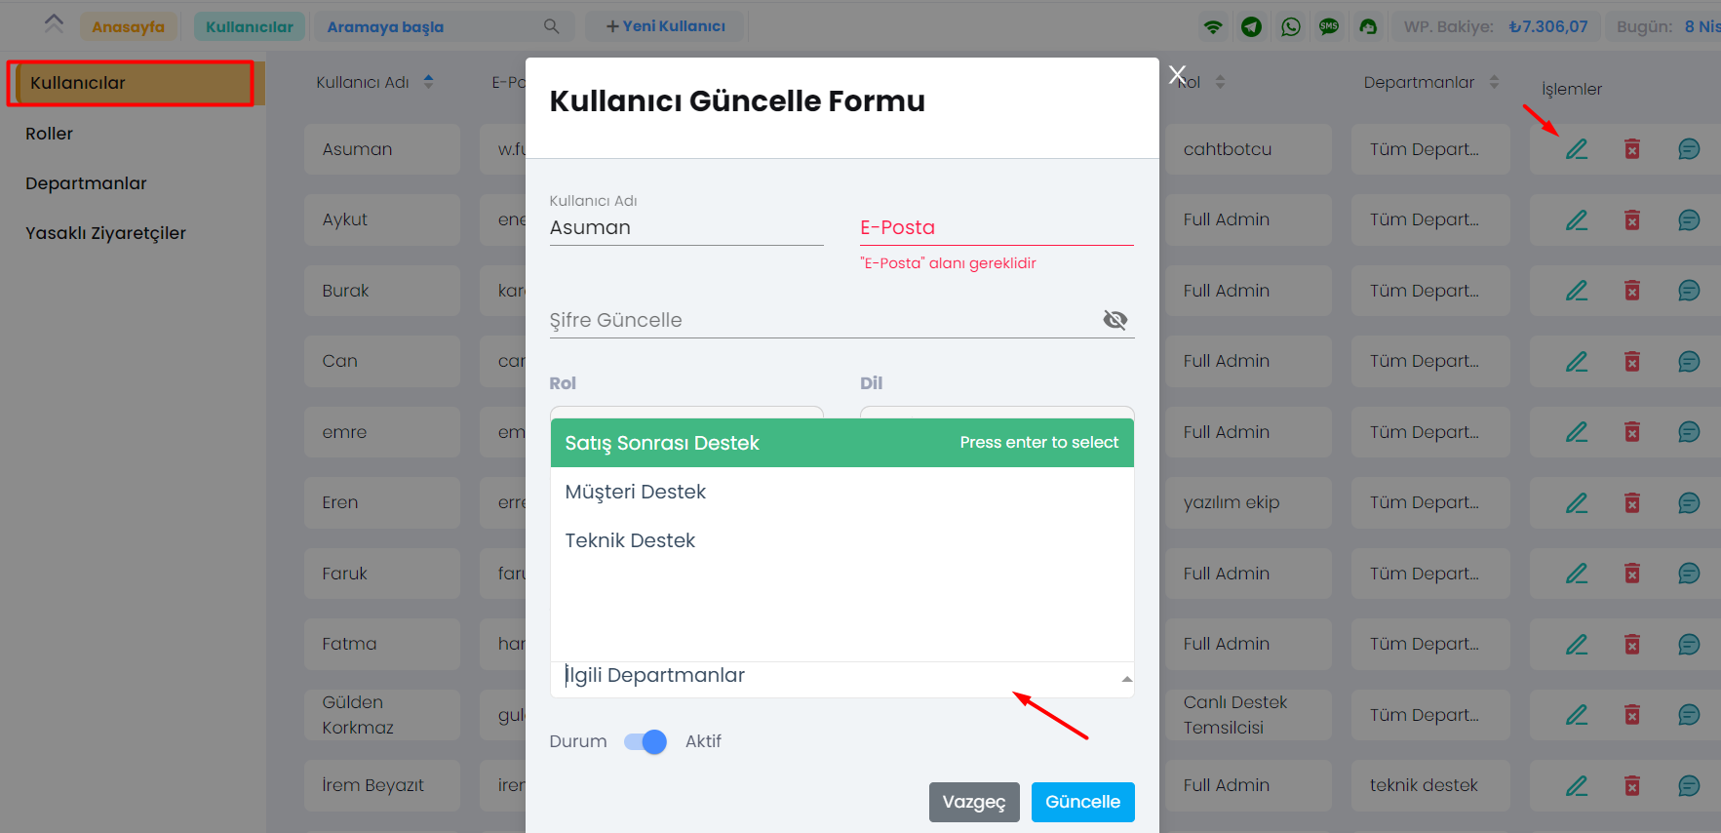
Task: Open chat message icon for Burak row
Action: [1689, 291]
